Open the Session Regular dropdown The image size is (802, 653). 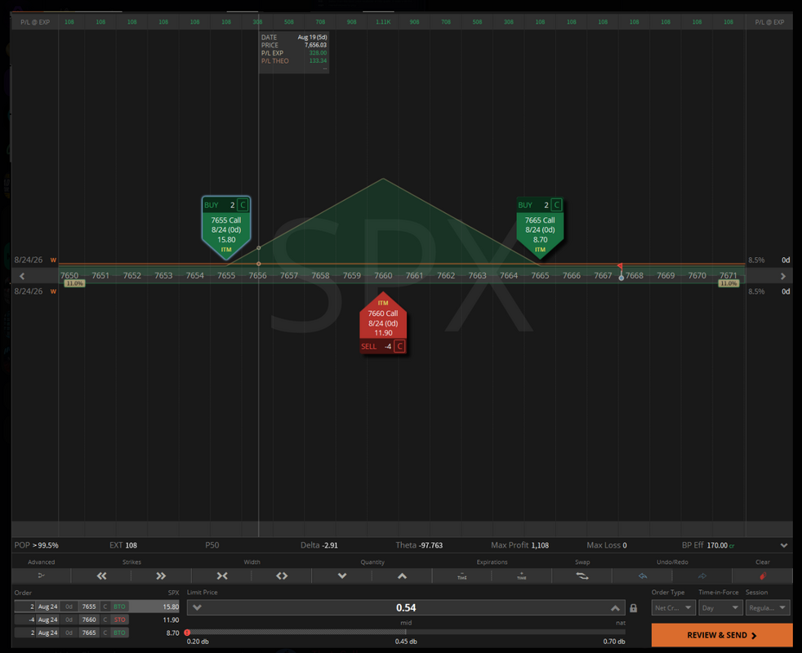[768, 608]
